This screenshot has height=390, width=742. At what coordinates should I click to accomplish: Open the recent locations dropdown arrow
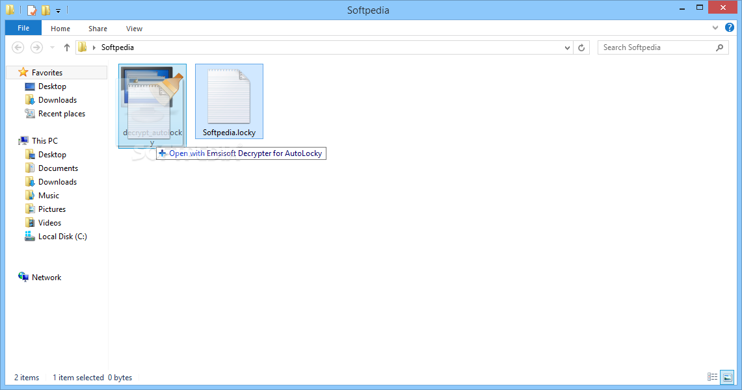point(52,47)
